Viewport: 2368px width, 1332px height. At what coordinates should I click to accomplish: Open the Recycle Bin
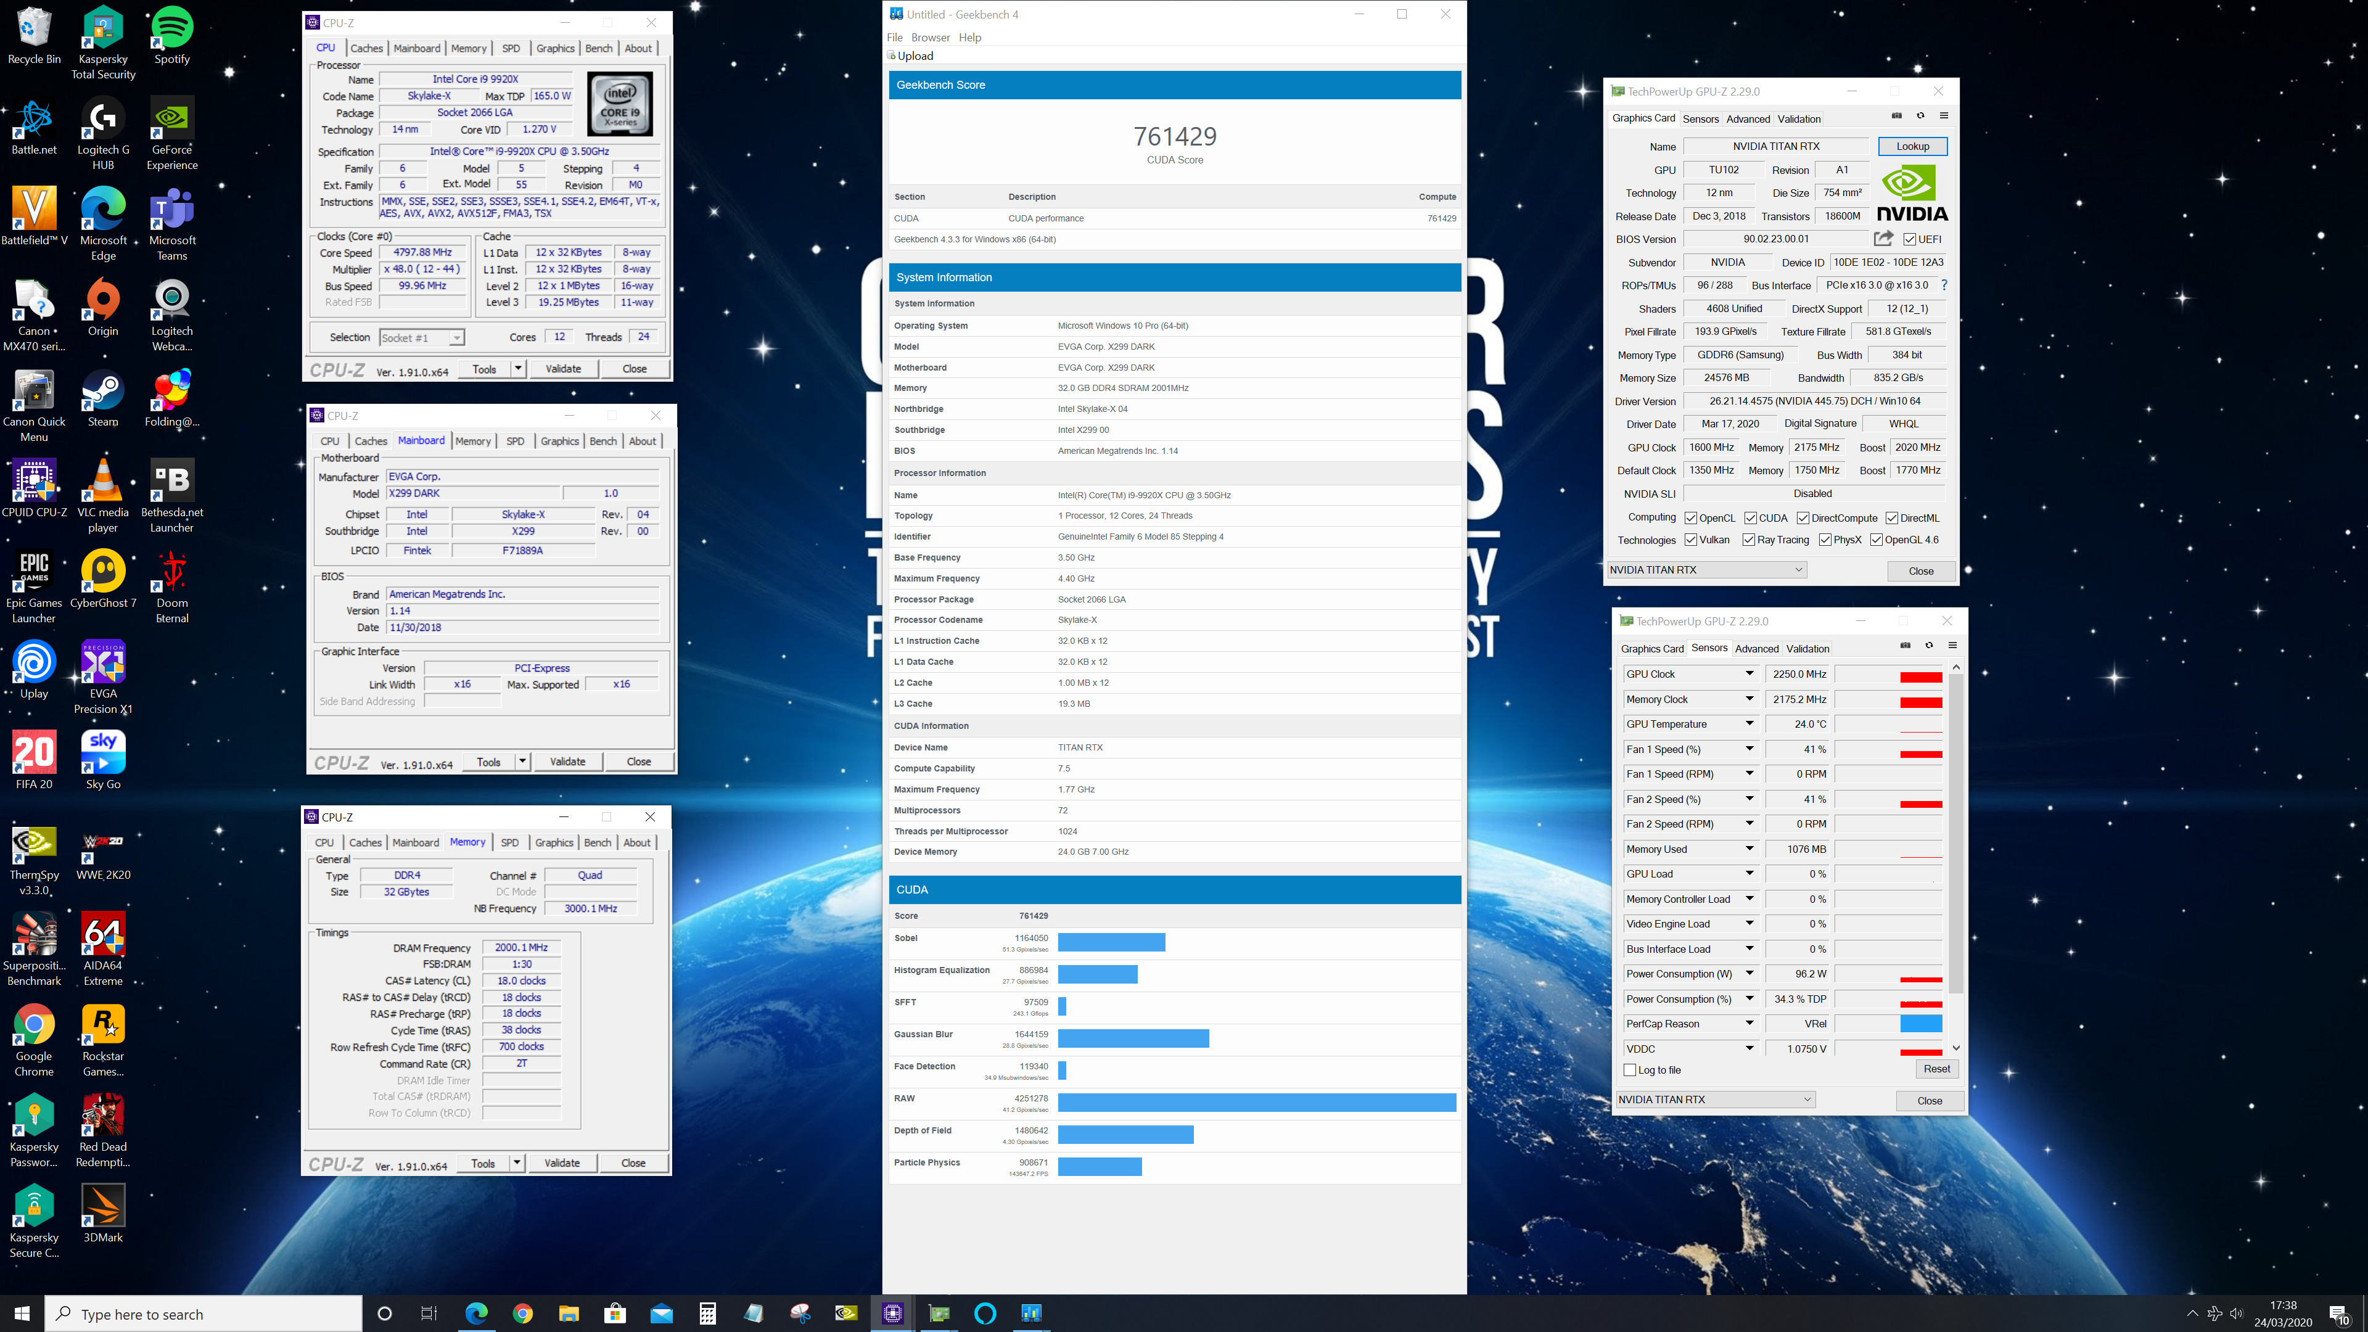tap(34, 36)
